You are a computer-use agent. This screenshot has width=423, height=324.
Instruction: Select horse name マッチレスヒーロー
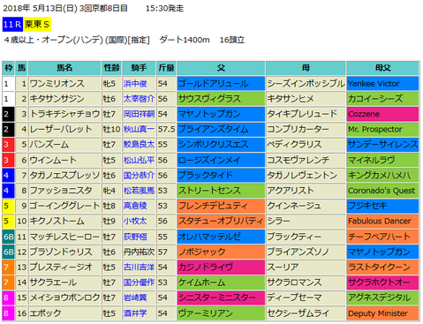[64, 237]
